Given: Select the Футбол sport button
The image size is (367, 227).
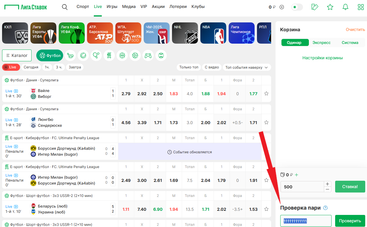Looking at the screenshot, I should click(50, 55).
